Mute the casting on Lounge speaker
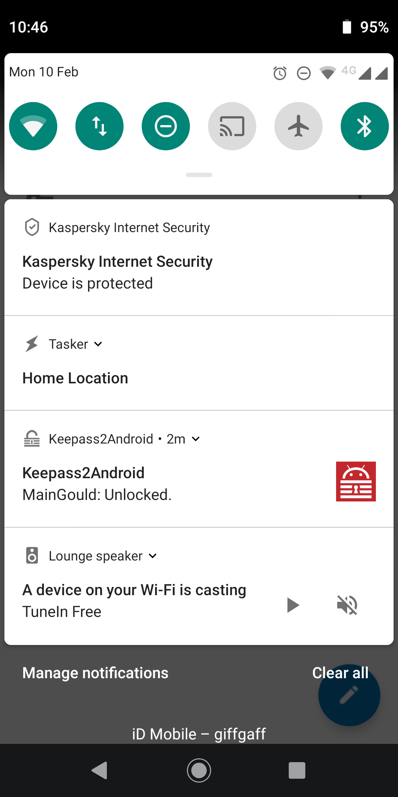This screenshot has height=797, width=398. pos(347,604)
